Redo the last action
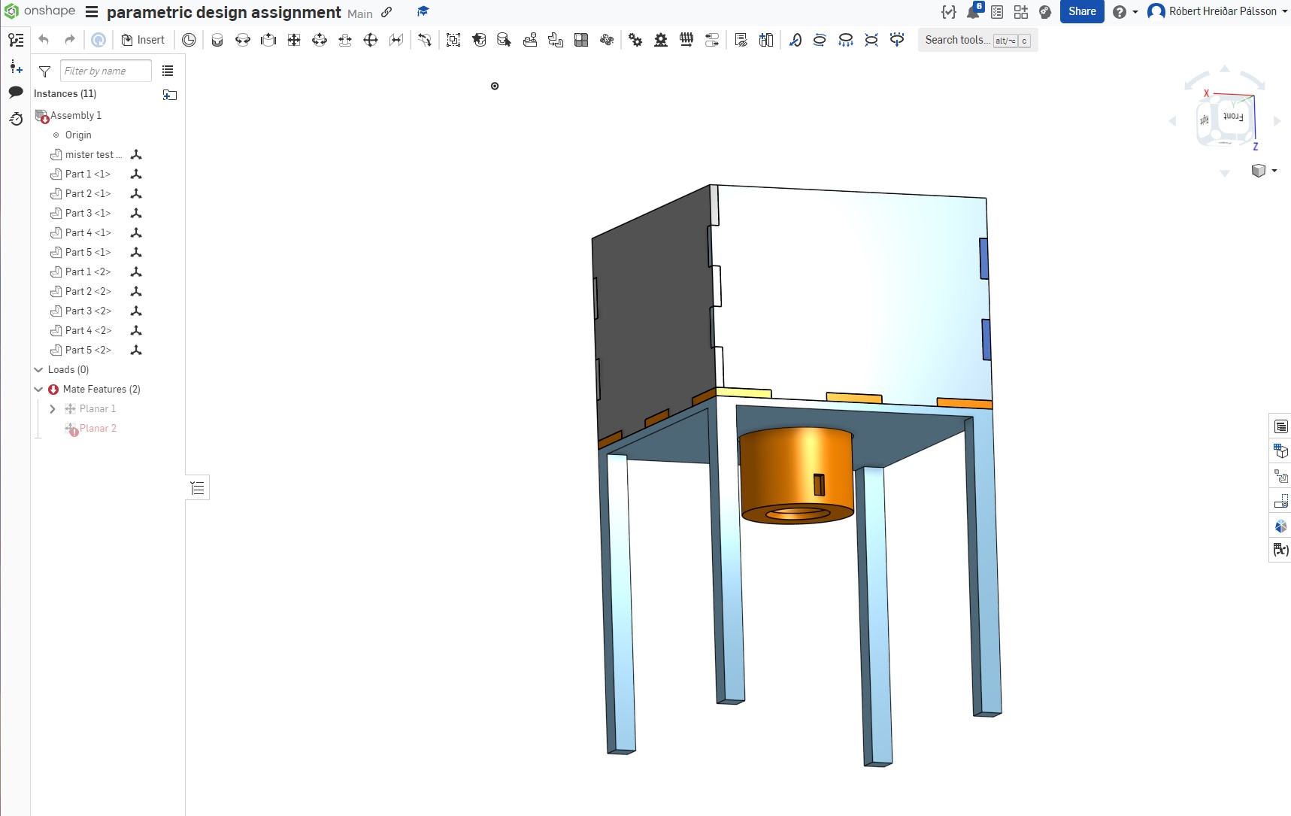The height and width of the screenshot is (816, 1291). [69, 40]
